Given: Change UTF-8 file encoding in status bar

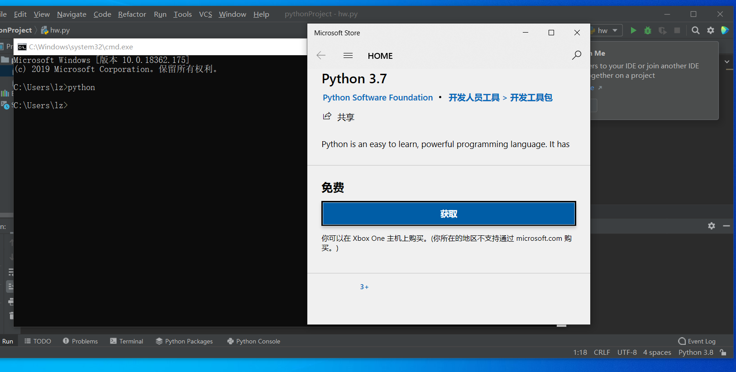Looking at the screenshot, I should (x=627, y=352).
